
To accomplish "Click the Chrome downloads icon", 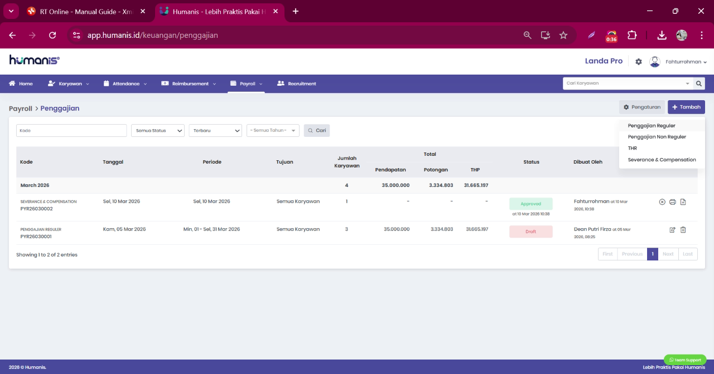I will [x=662, y=35].
